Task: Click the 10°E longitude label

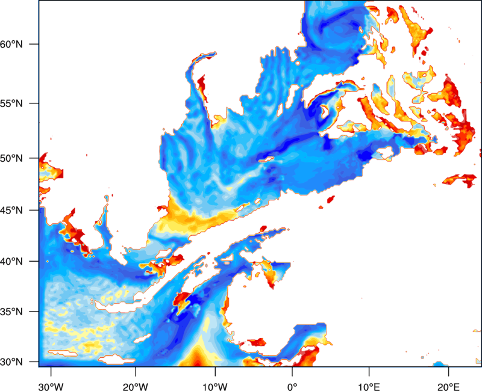Action: click(x=369, y=387)
